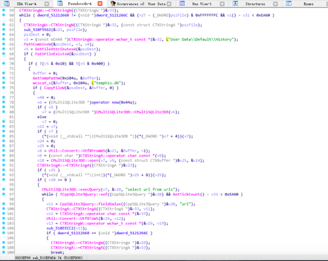The width and height of the screenshot is (328, 261).
Task: Open the Enums tab
Action: (308, 4)
